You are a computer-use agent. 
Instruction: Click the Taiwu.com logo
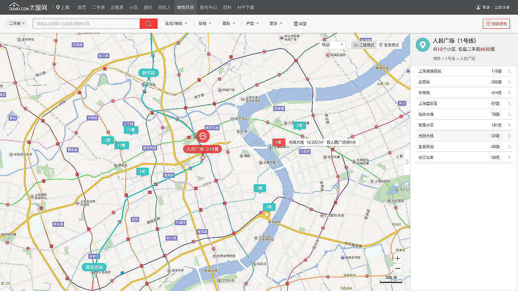pyautogui.click(x=28, y=7)
